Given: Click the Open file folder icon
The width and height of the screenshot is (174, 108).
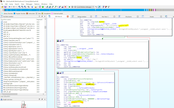Looking at the screenshot, I should click(x=2, y=6).
